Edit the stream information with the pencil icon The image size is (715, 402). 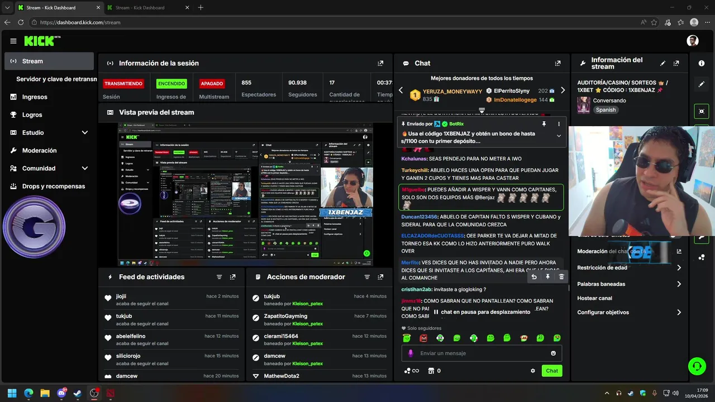662,63
